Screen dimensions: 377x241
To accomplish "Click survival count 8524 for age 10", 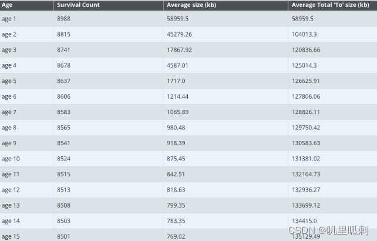I will point(63,159).
